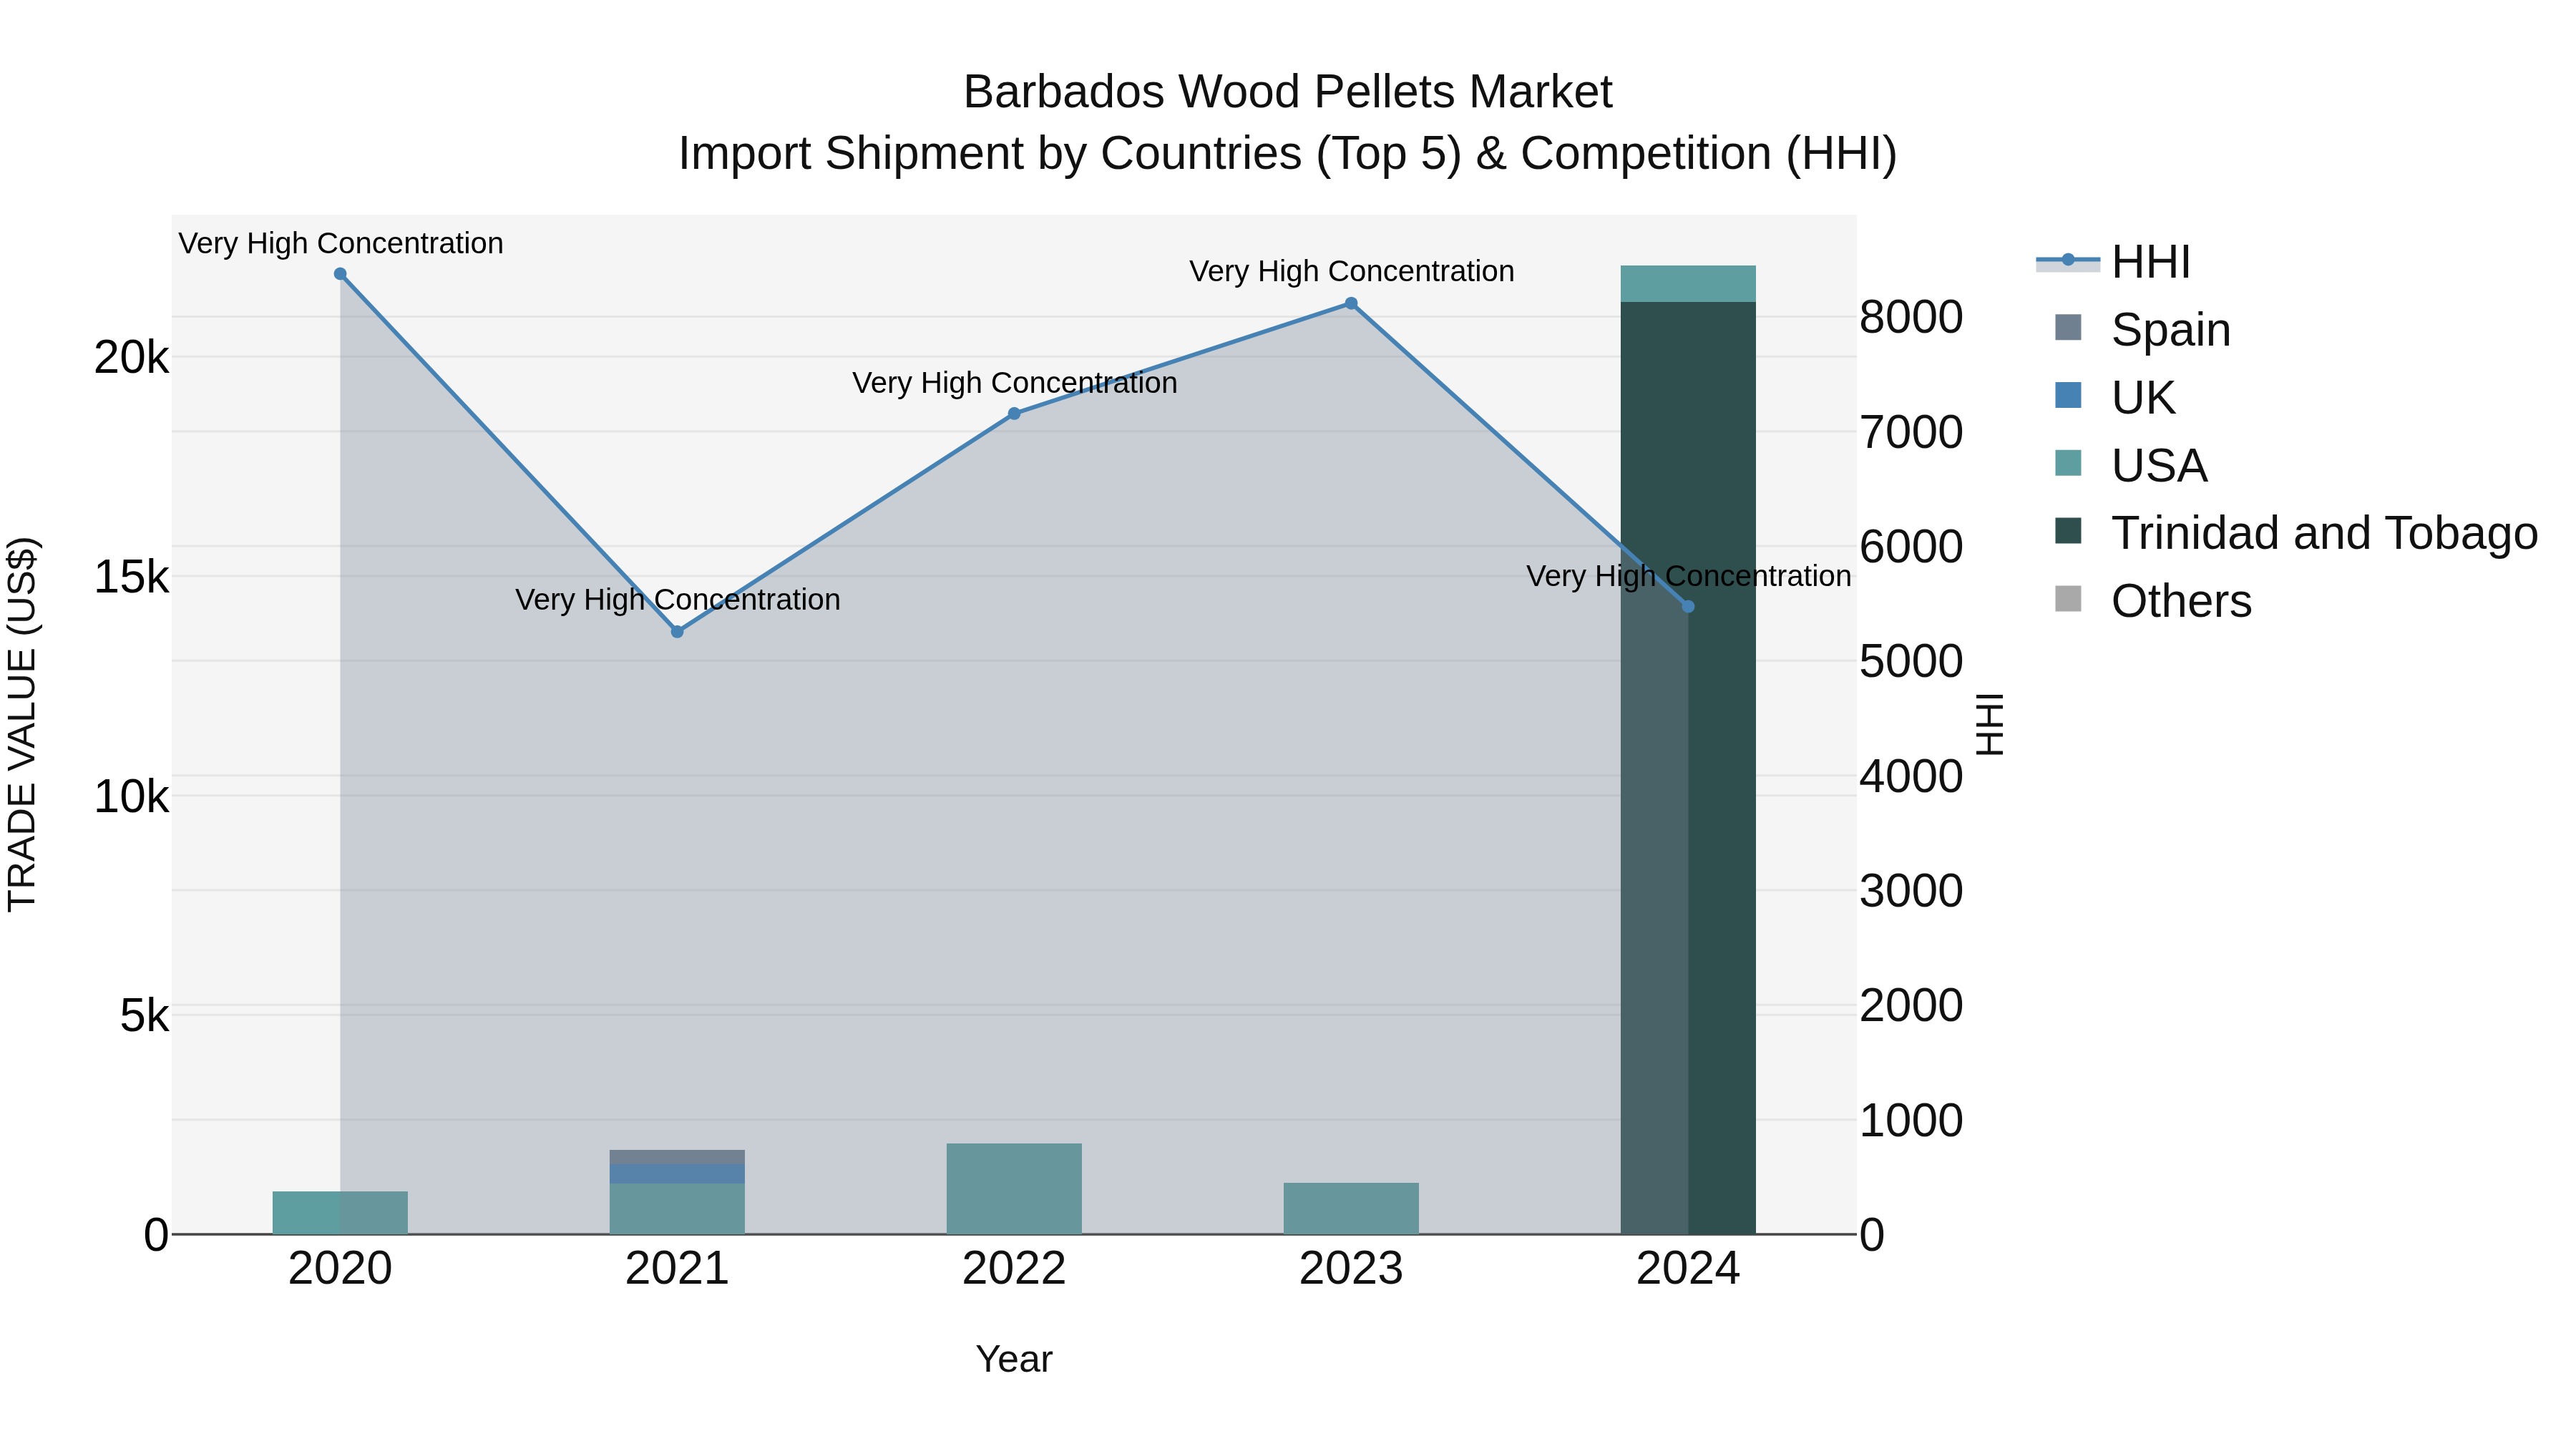Click the 2020 Very High Concentration annotation
Viewport: 2576px width, 1449px height.
point(341,244)
